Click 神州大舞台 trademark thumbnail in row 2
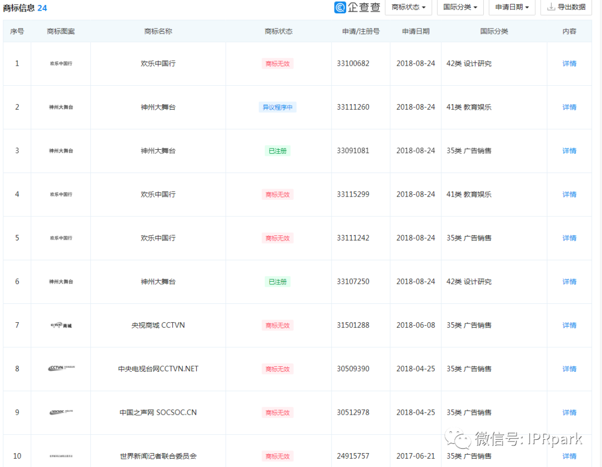Viewport: 602px width, 467px height. 61,107
